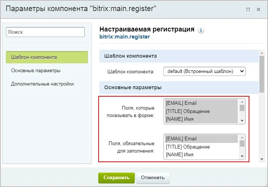Open the Шаблон компонента dropdown
Image resolution: width=268 pixels, height=187 pixels.
204,71
